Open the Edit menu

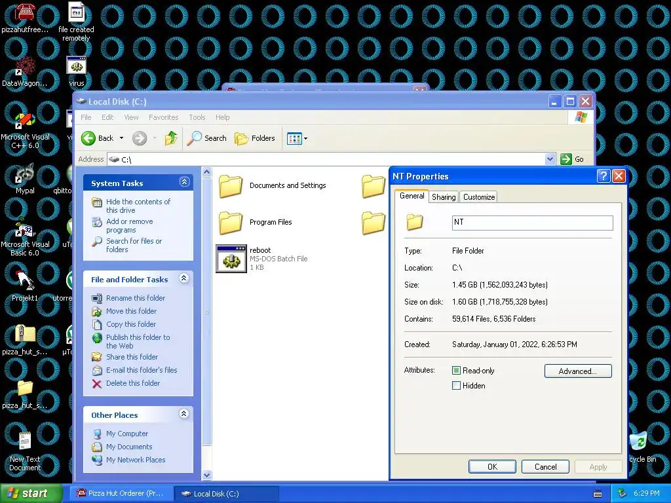click(107, 117)
